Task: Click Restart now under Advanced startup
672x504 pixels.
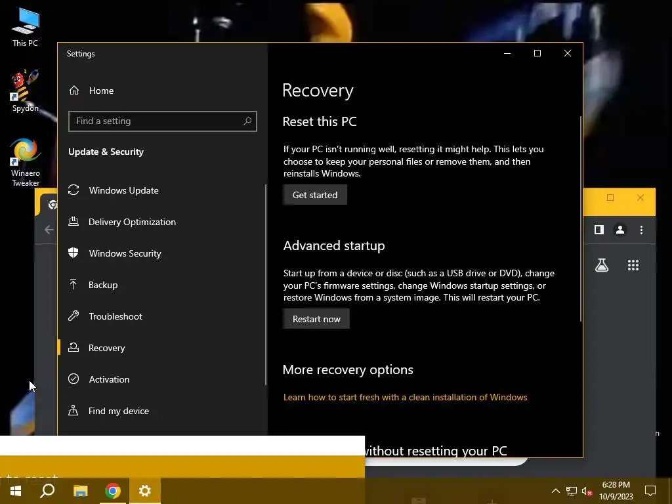Action: coord(316,319)
